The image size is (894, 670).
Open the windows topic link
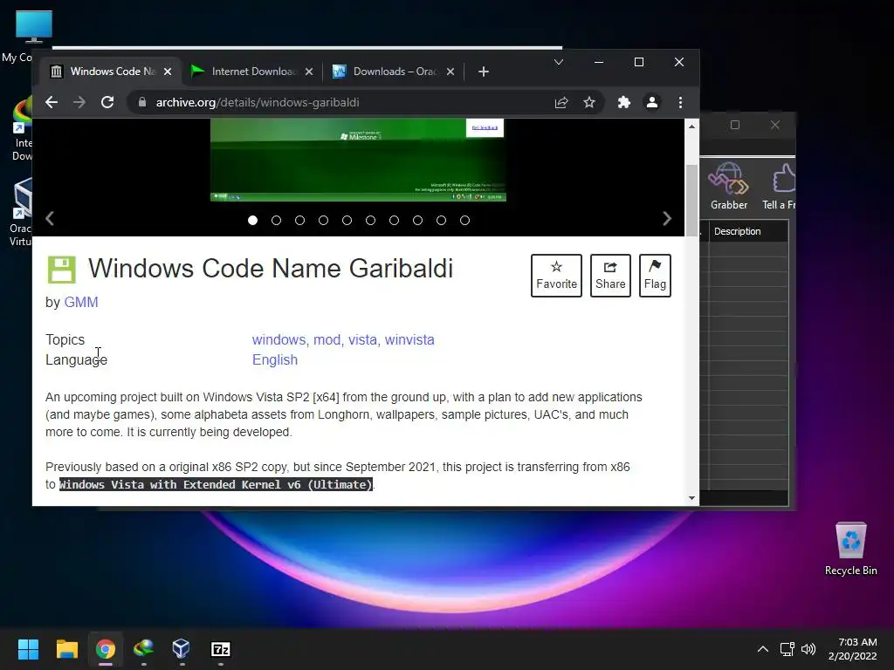279,340
